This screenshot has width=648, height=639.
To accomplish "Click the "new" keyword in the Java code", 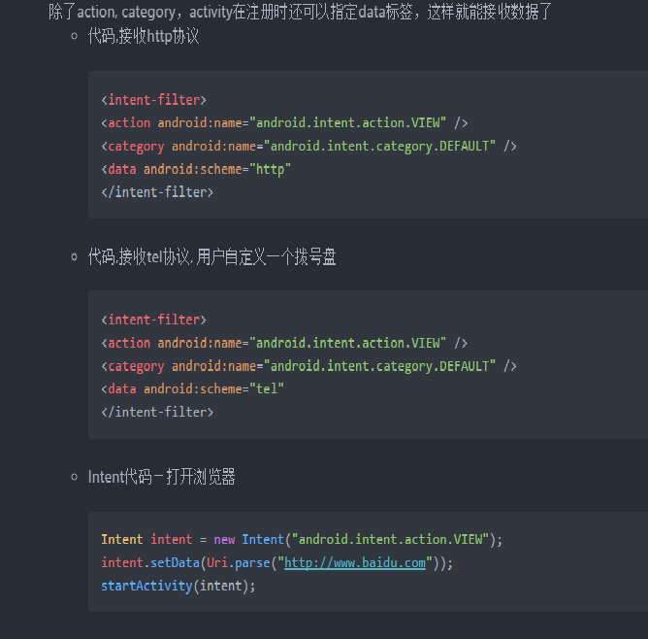I will click(224, 540).
